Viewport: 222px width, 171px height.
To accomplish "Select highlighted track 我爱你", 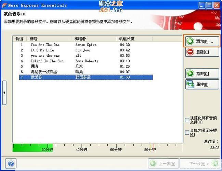I will click(x=86, y=77).
